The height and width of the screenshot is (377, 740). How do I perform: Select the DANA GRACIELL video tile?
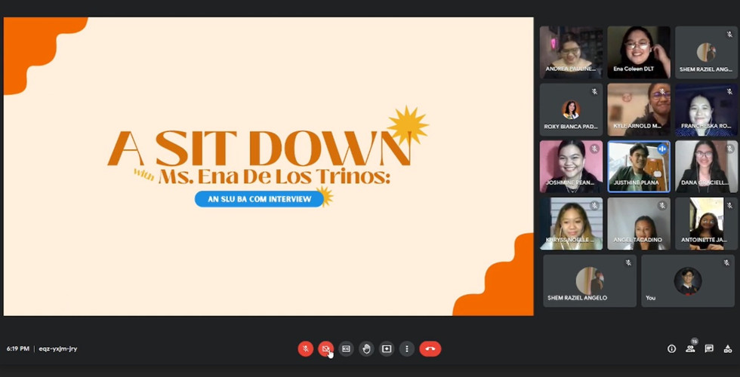(706, 167)
